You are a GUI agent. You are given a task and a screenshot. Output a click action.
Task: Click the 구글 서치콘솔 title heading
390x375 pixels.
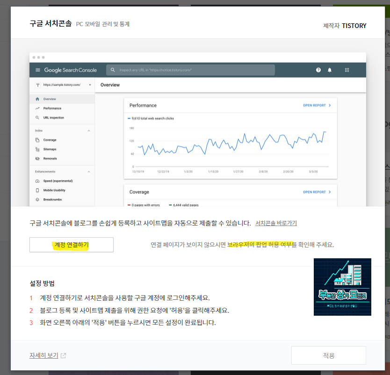coord(51,24)
